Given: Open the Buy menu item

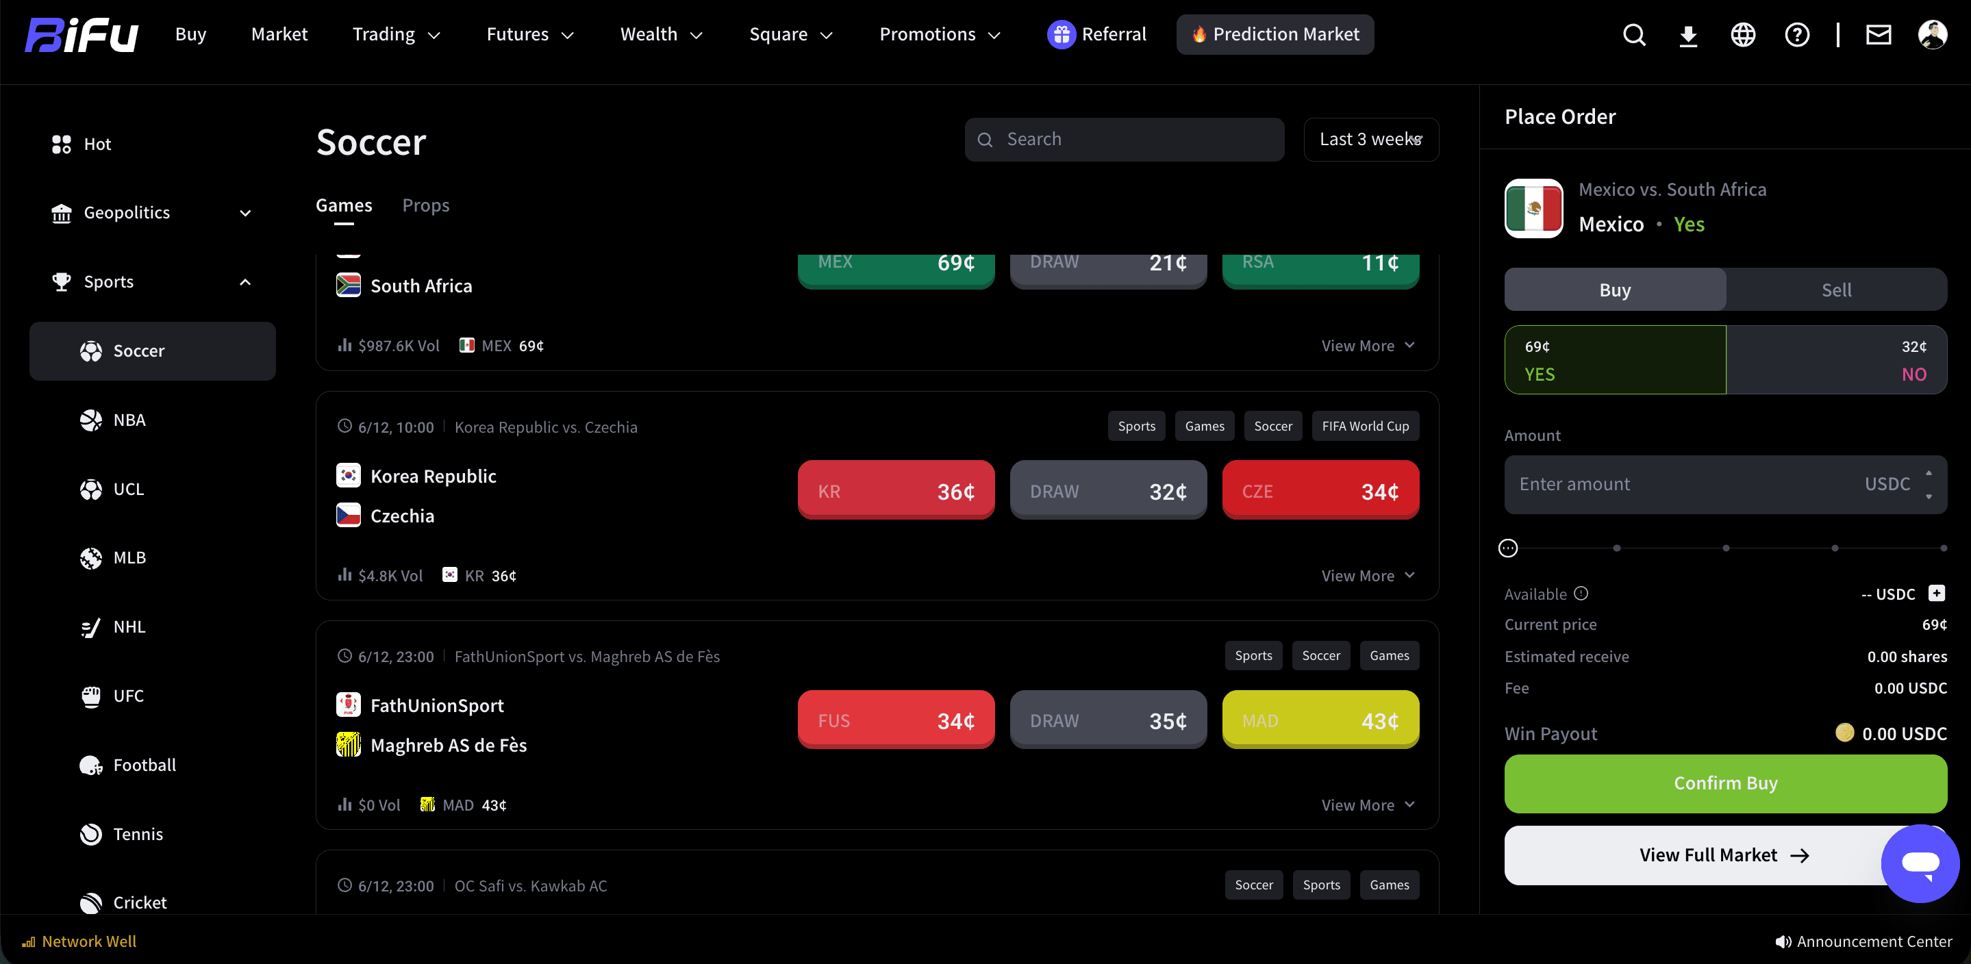Looking at the screenshot, I should click(x=190, y=34).
